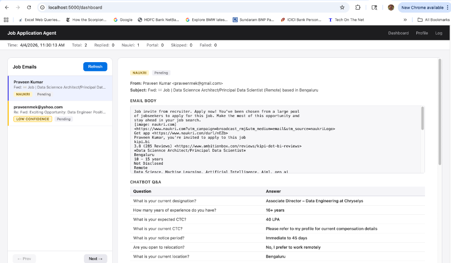Click the Subject line text

[224, 90]
